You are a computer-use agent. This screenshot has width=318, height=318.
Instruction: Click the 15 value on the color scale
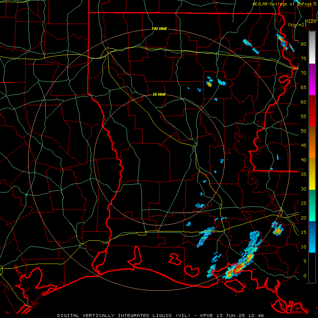(x=304, y=232)
